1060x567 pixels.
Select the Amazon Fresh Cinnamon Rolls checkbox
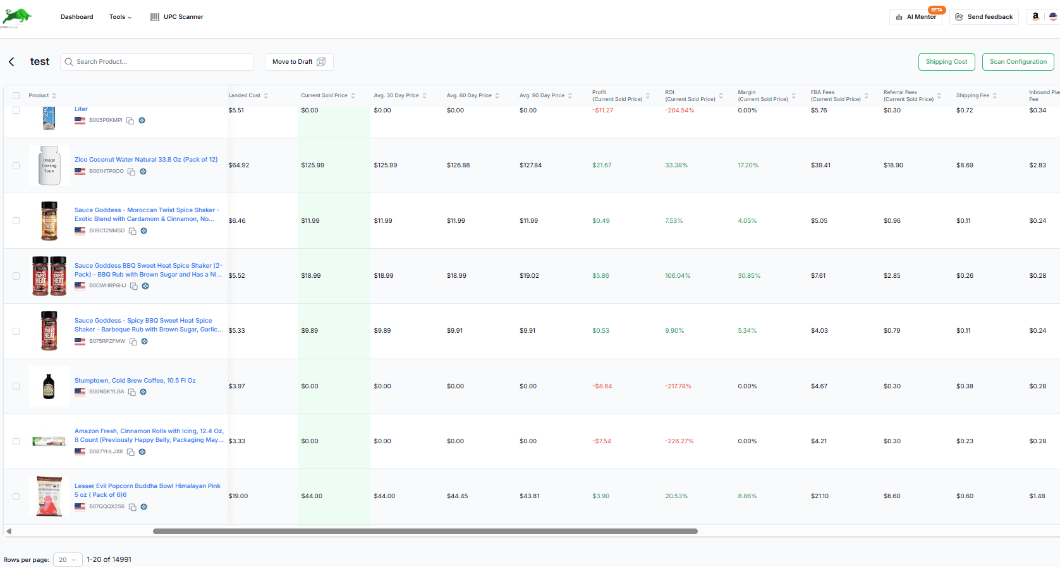coord(16,442)
